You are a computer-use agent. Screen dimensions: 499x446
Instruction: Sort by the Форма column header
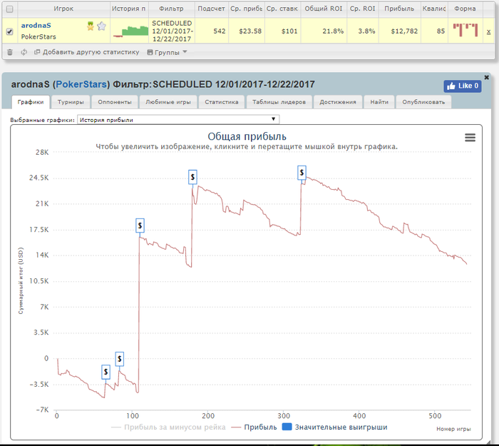pos(465,9)
